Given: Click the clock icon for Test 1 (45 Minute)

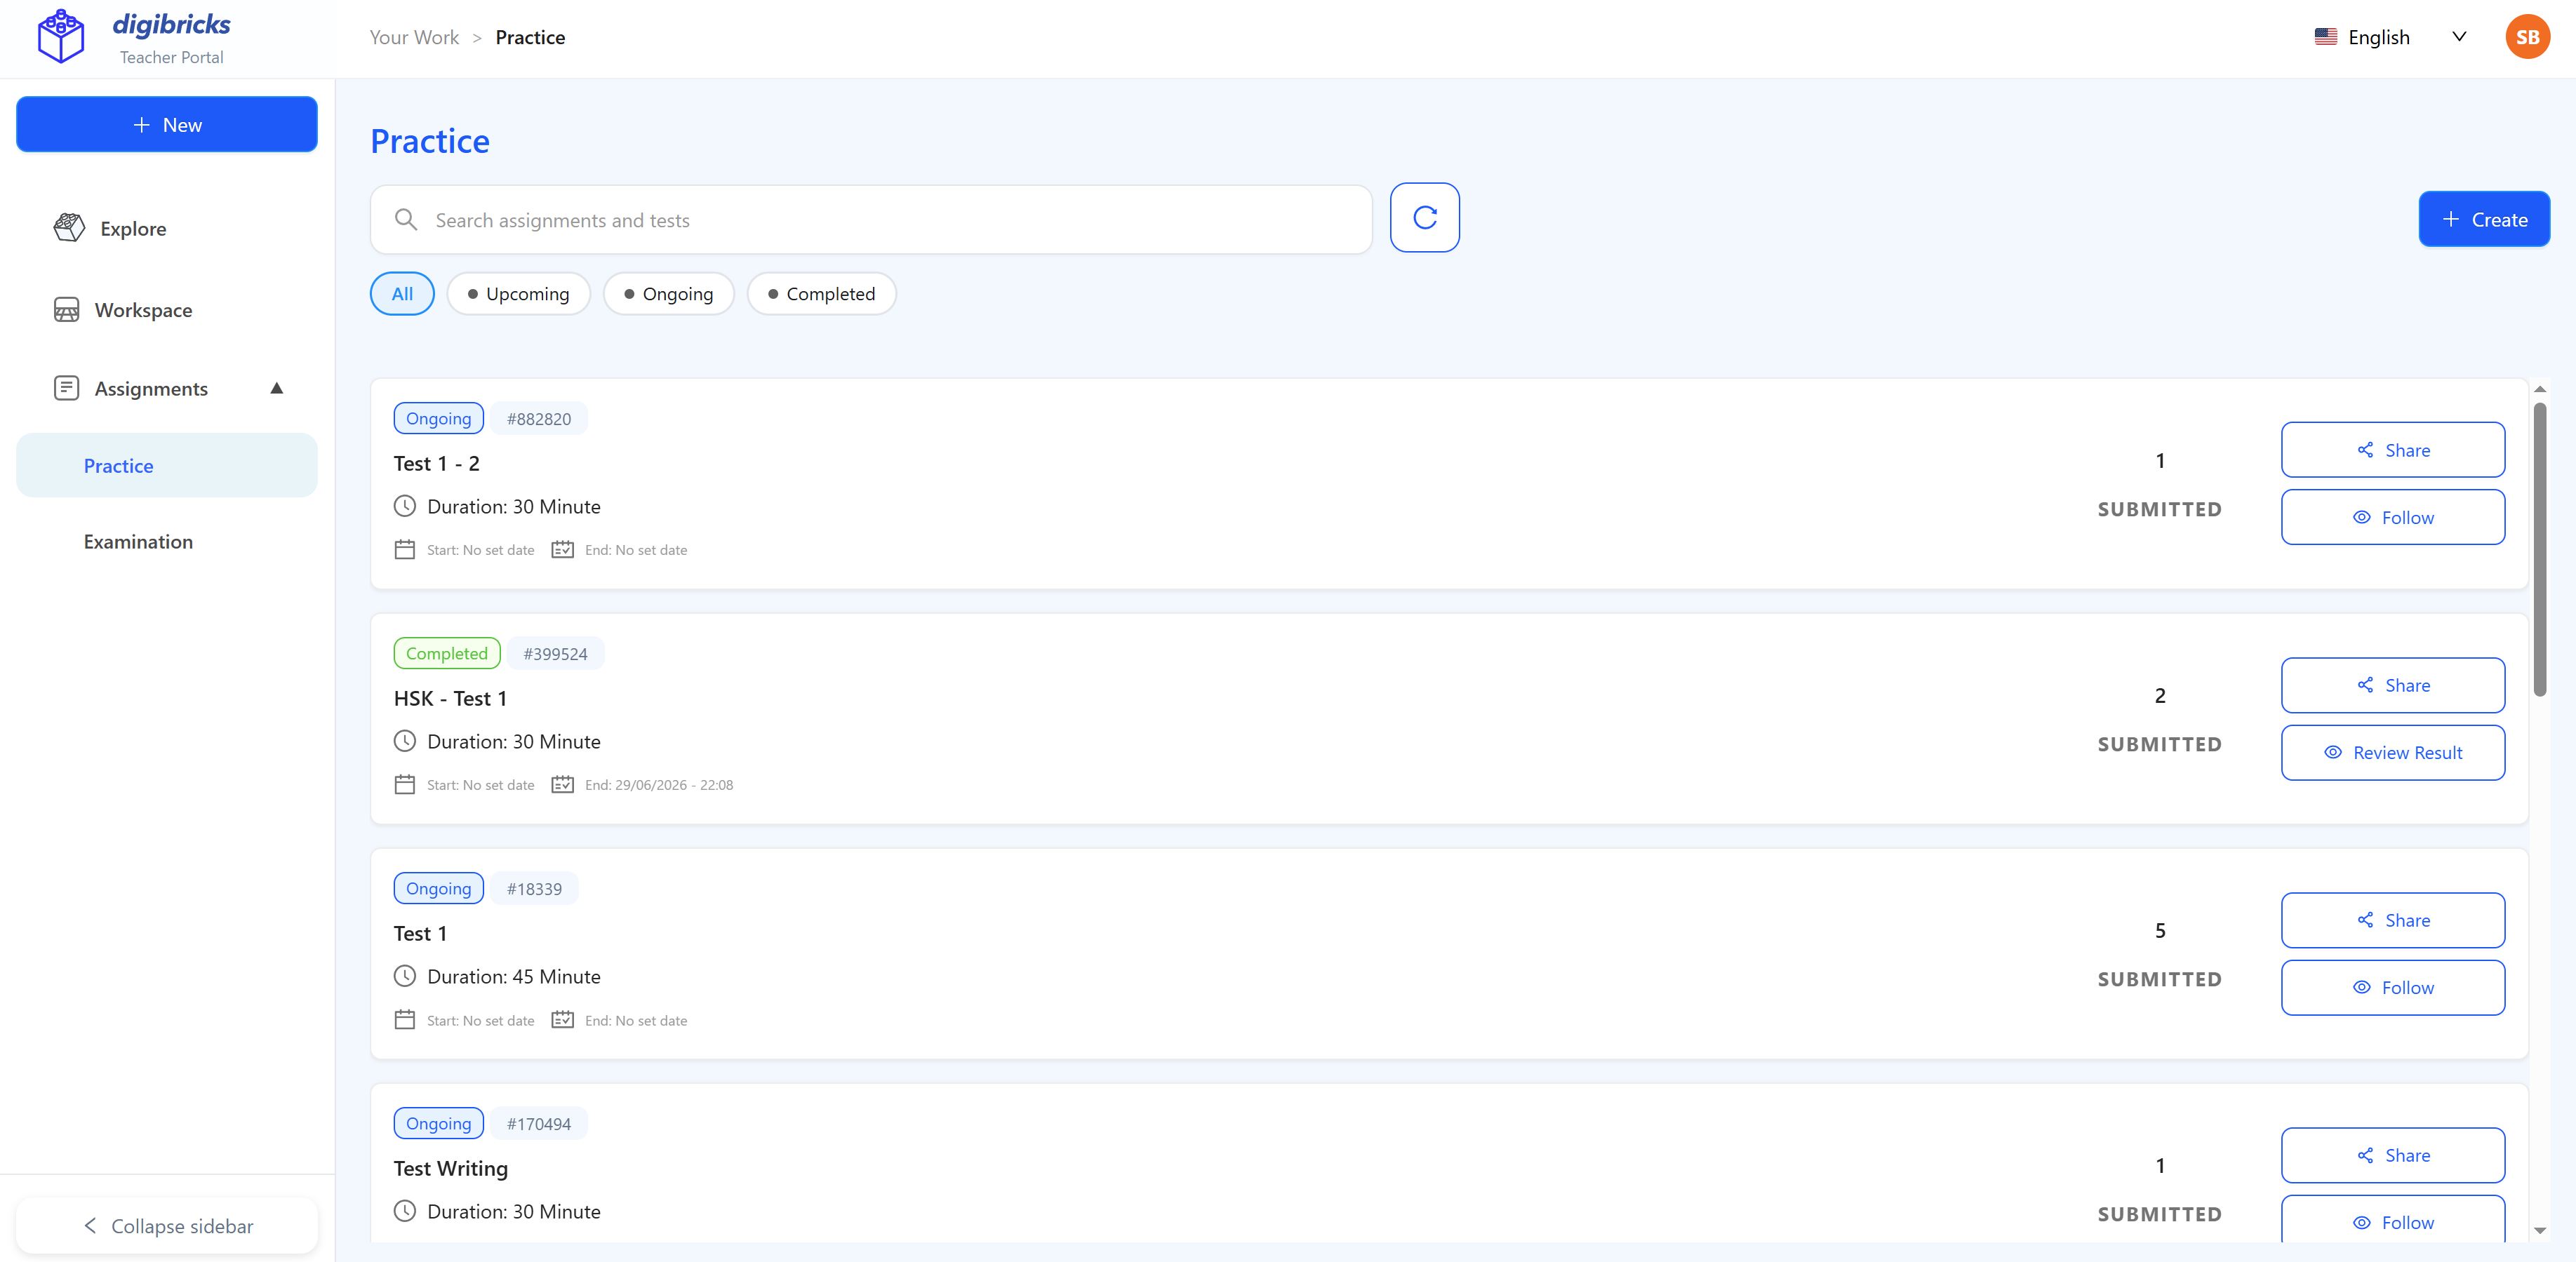Looking at the screenshot, I should 404,976.
